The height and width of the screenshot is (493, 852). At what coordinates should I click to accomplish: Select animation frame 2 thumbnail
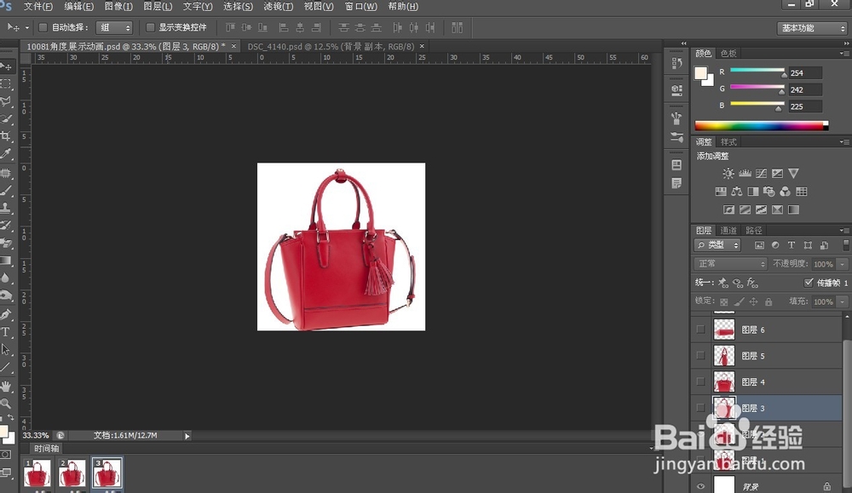[72, 473]
